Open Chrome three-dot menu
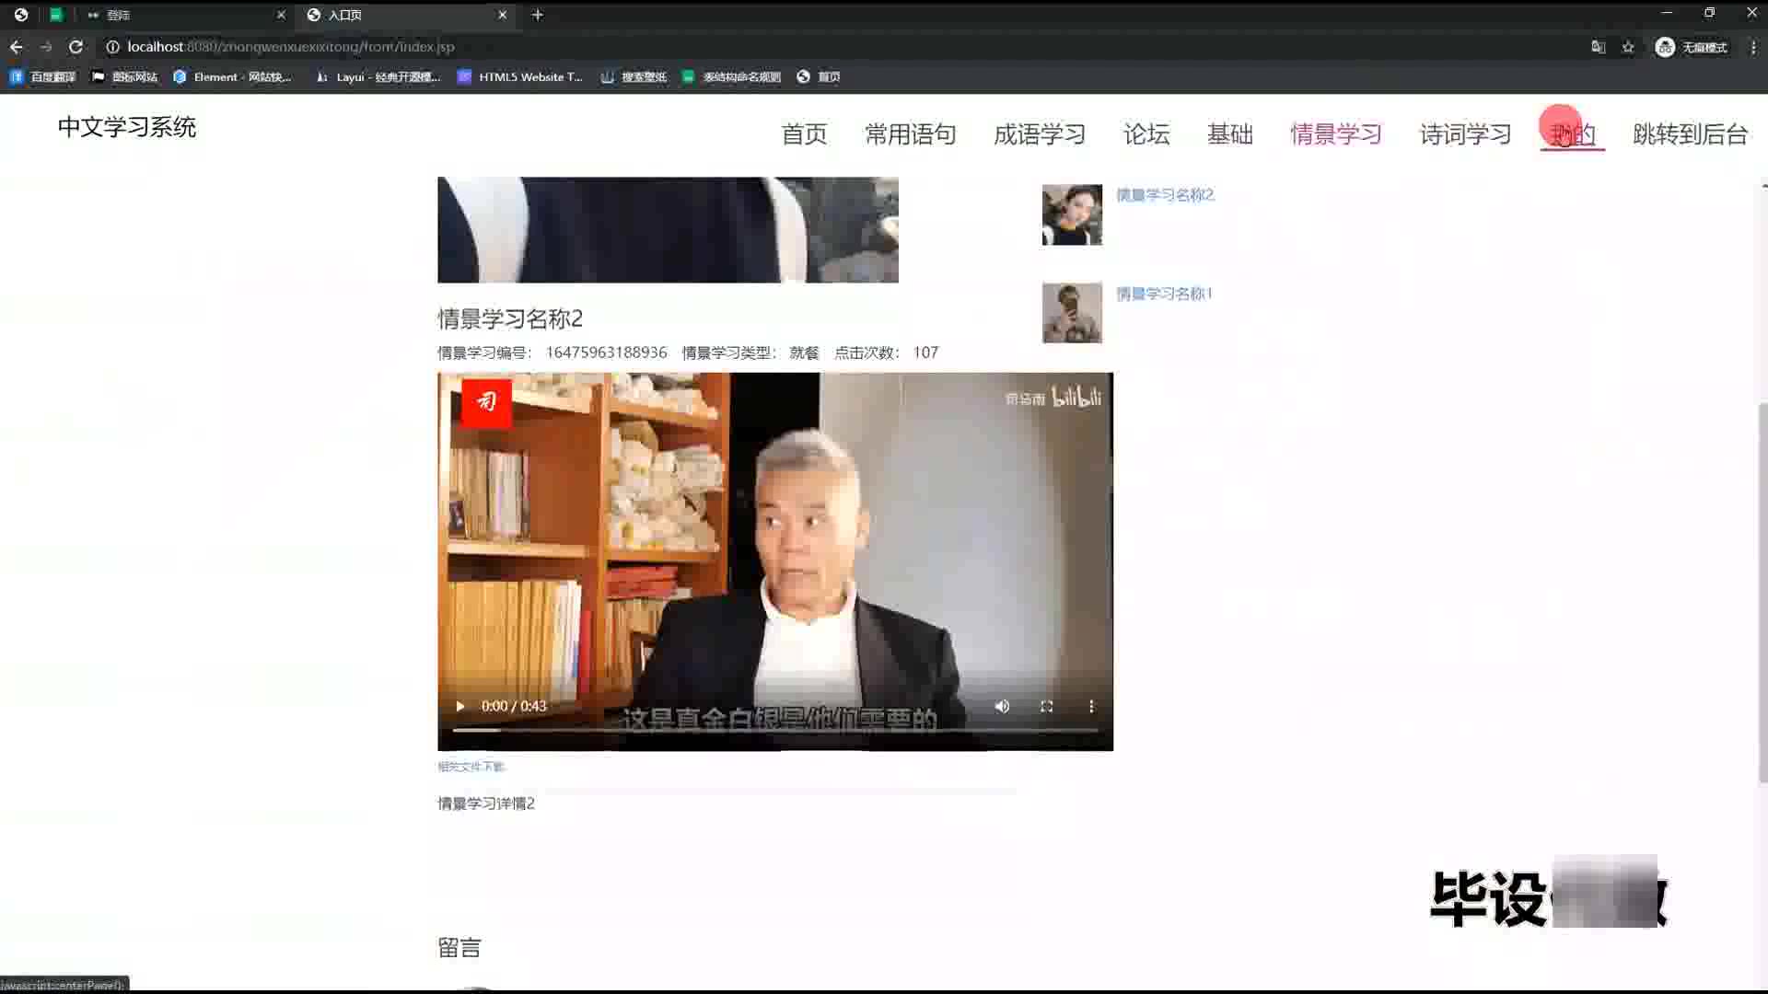1768x994 pixels. (1752, 47)
